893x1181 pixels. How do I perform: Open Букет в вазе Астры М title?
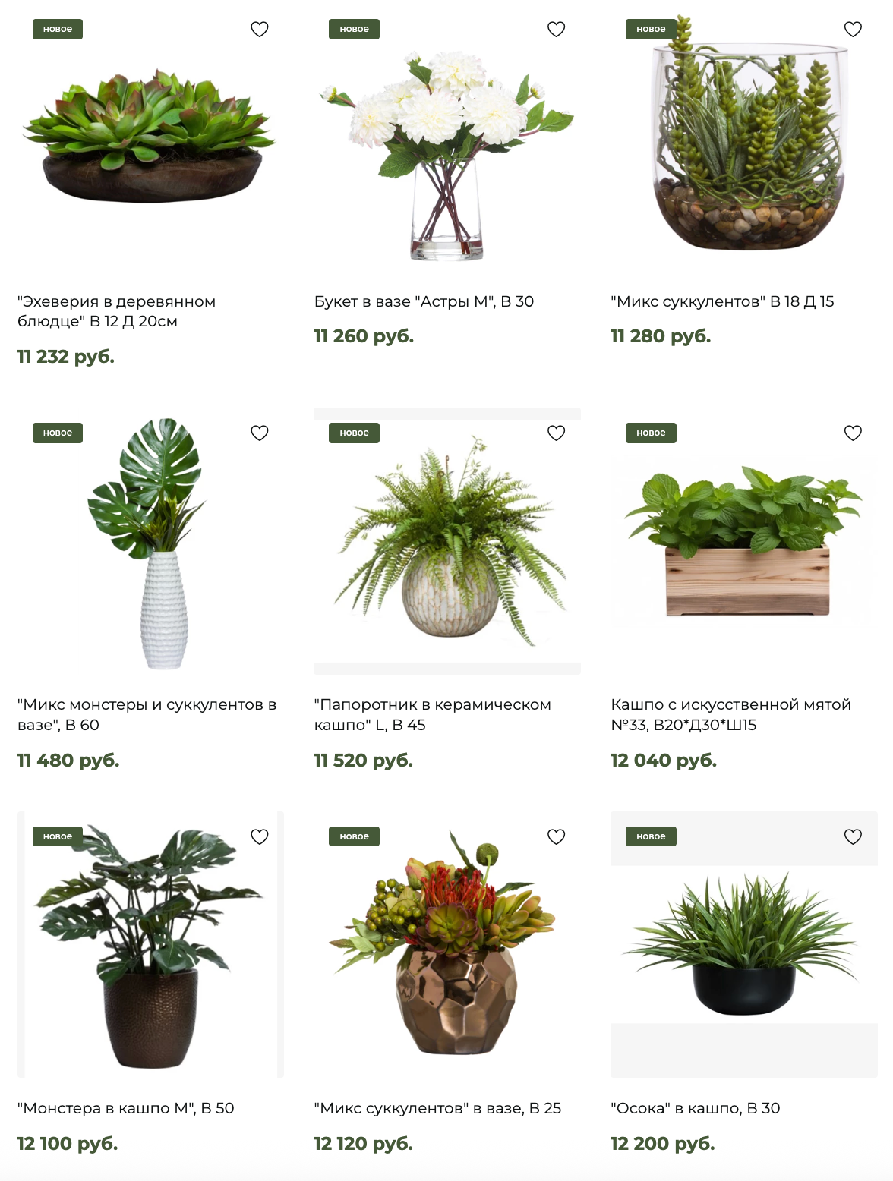click(424, 301)
